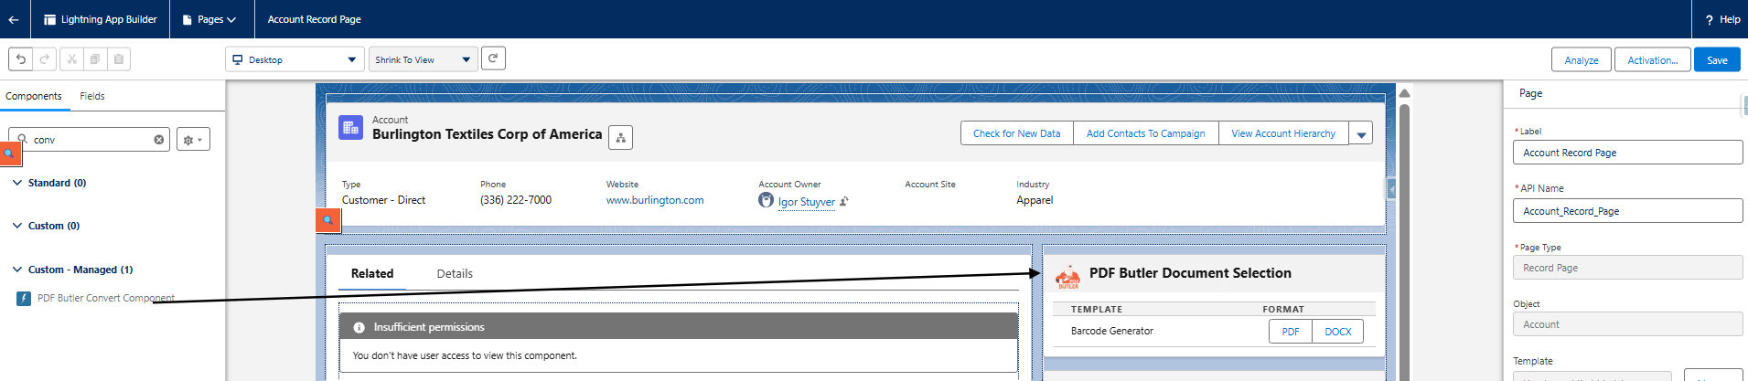Switch to the Components tab
Viewport: 1748px width, 381px height.
34,96
